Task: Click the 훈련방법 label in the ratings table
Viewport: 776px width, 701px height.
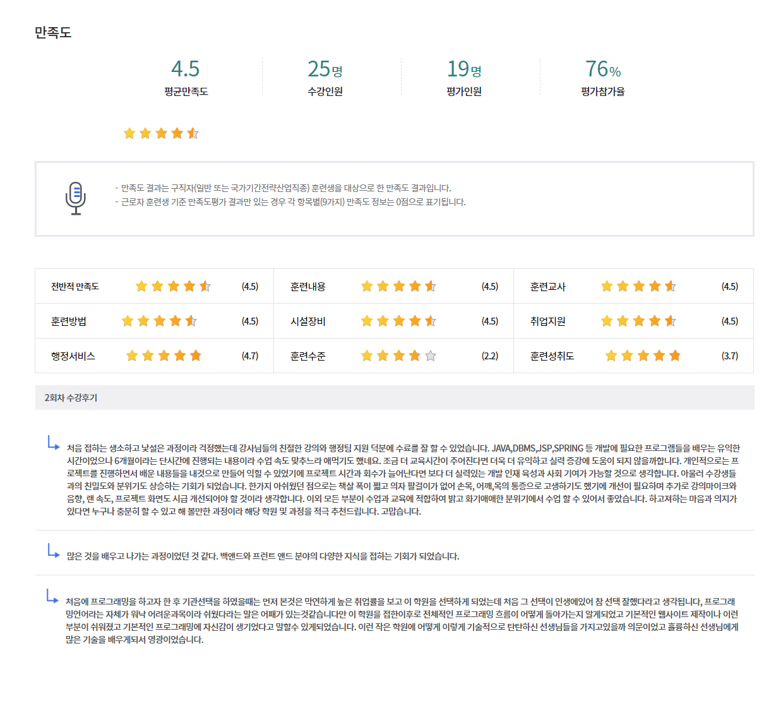Action: click(x=69, y=321)
